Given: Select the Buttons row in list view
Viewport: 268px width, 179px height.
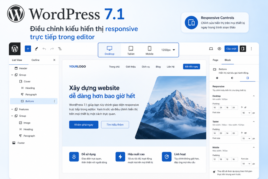Looking at the screenshot, I should click(34, 101).
